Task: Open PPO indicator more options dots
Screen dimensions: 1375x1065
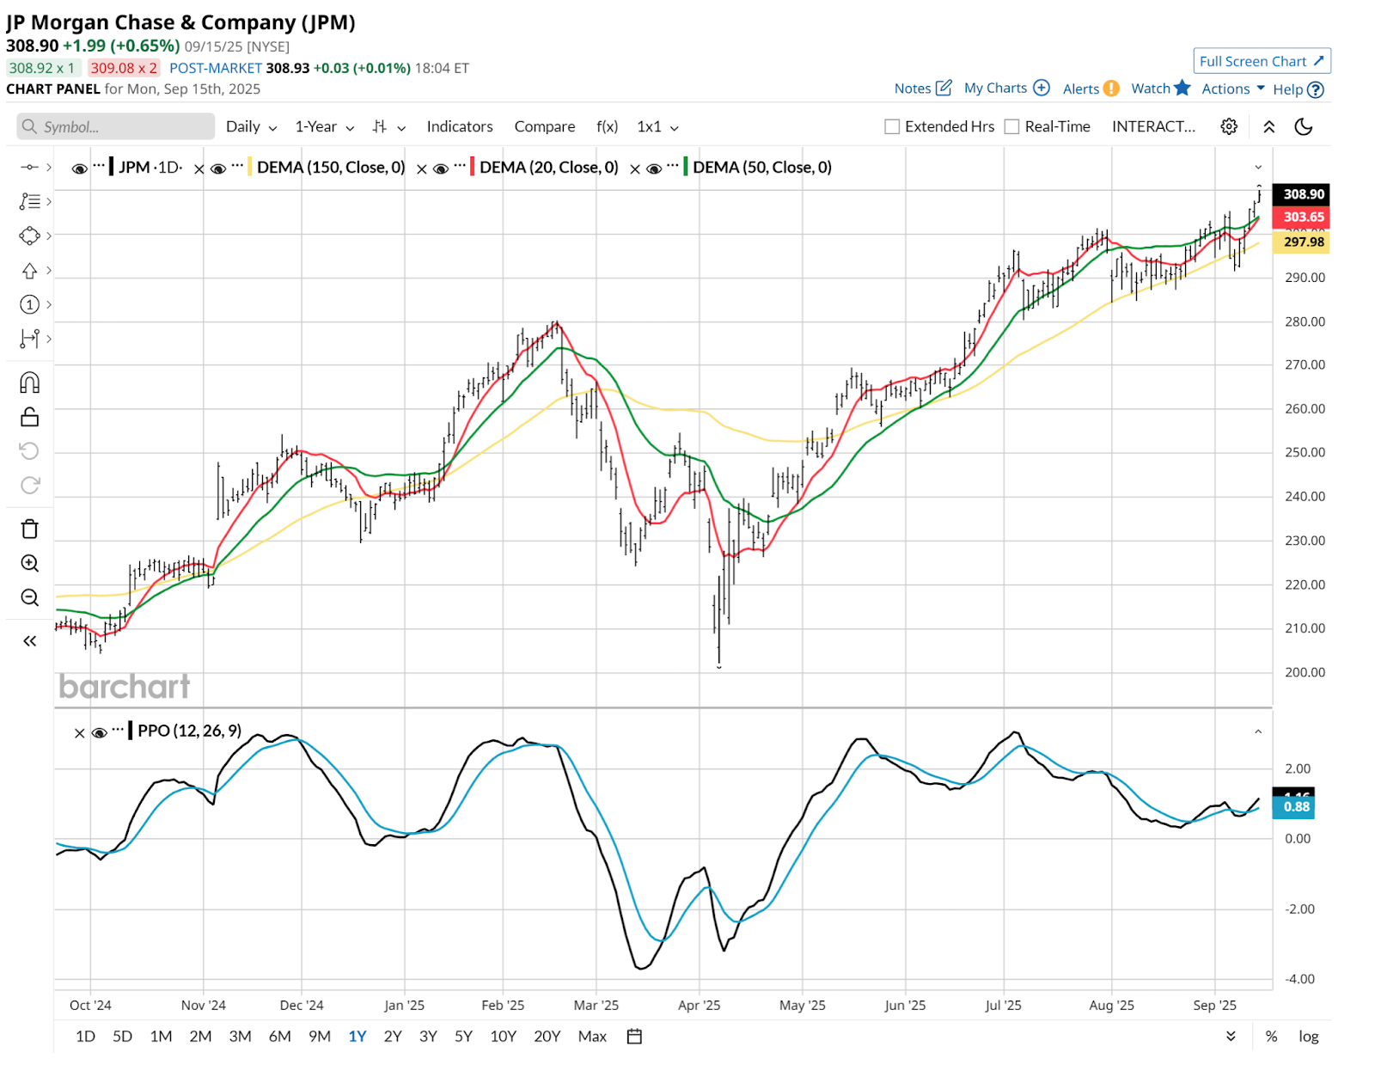Action: (119, 728)
